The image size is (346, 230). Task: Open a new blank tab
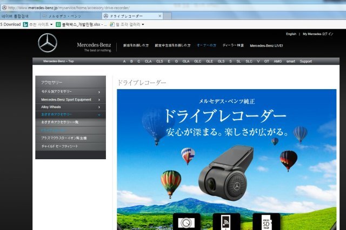click(167, 16)
